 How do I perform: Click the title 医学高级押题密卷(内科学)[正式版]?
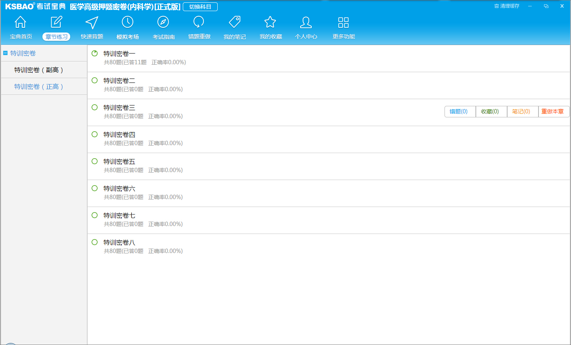(x=125, y=7)
